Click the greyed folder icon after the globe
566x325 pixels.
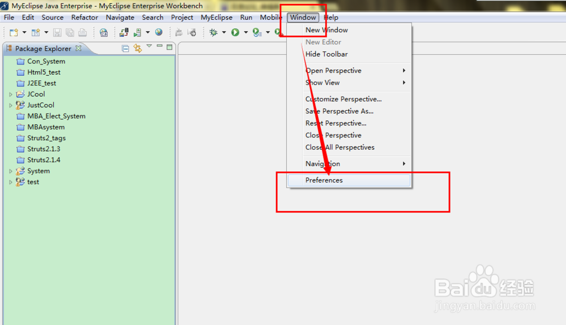(x=179, y=32)
